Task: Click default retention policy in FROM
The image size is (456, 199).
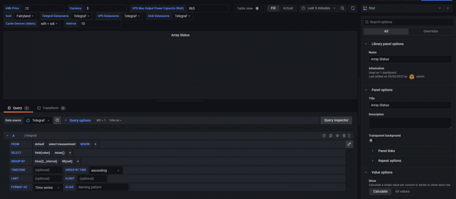Action: point(39,144)
